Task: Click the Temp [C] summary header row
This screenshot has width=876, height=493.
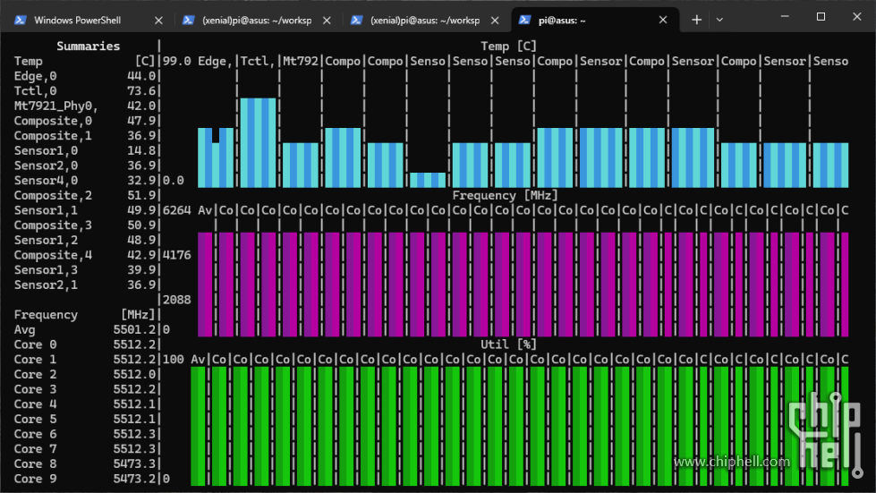Action: (x=85, y=62)
